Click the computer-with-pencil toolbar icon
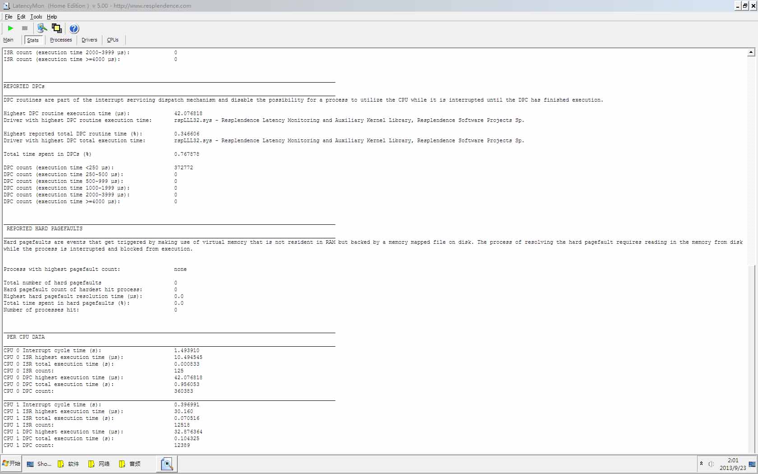Screen dimensions: 758x474 click(x=42, y=28)
